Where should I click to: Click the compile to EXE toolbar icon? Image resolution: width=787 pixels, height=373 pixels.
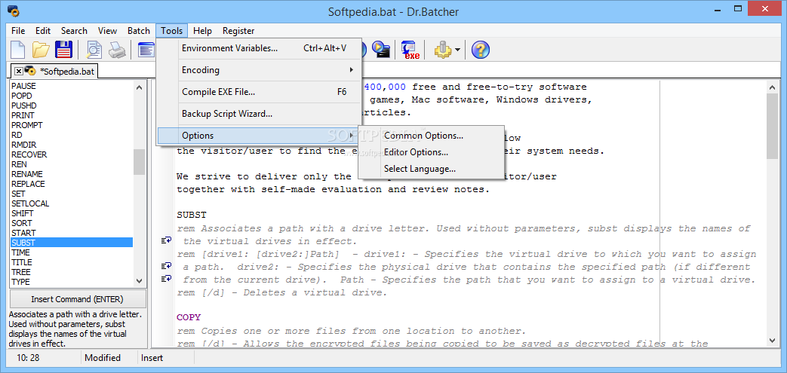point(410,49)
